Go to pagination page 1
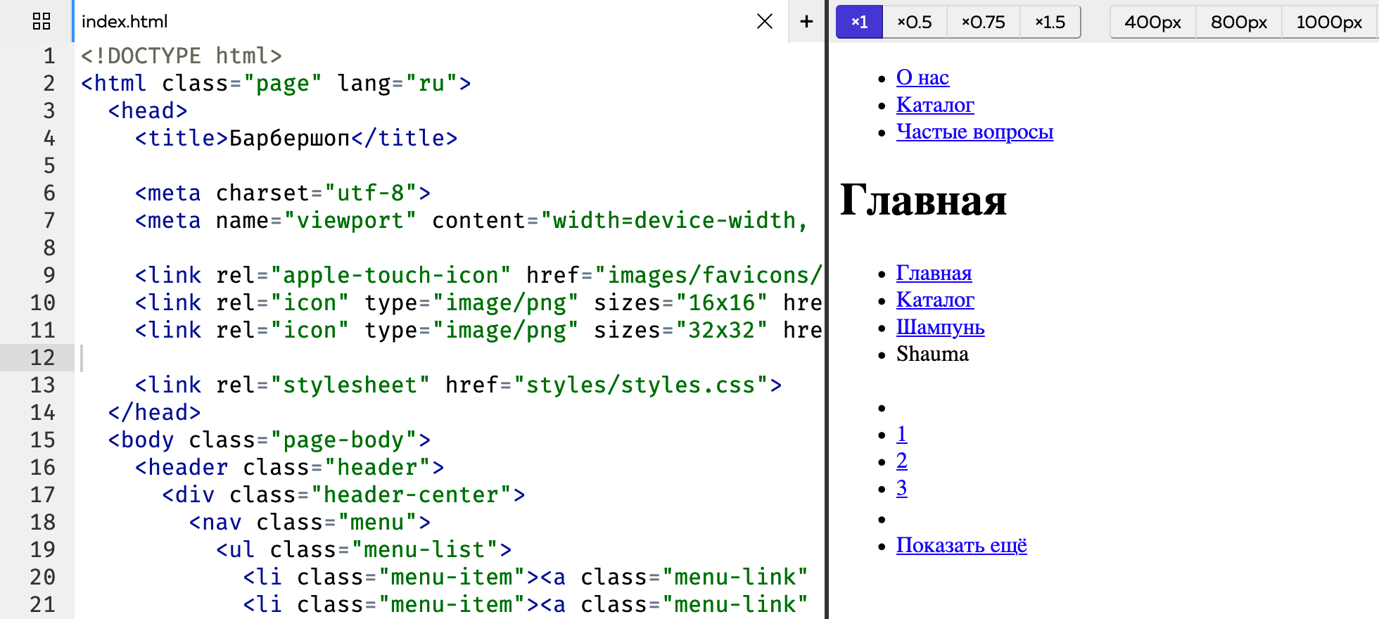The height and width of the screenshot is (619, 1379). pos(901,434)
